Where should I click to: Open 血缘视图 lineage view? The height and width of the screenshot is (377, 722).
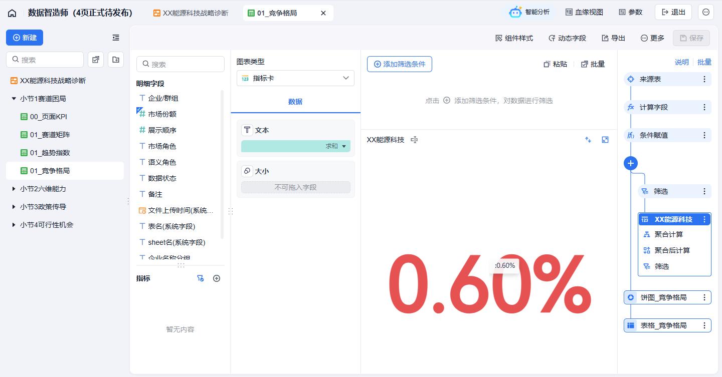(584, 12)
